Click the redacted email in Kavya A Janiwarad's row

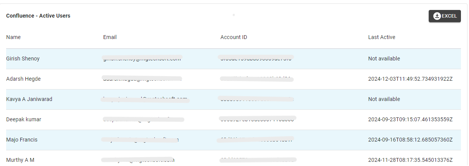pyautogui.click(x=144, y=99)
